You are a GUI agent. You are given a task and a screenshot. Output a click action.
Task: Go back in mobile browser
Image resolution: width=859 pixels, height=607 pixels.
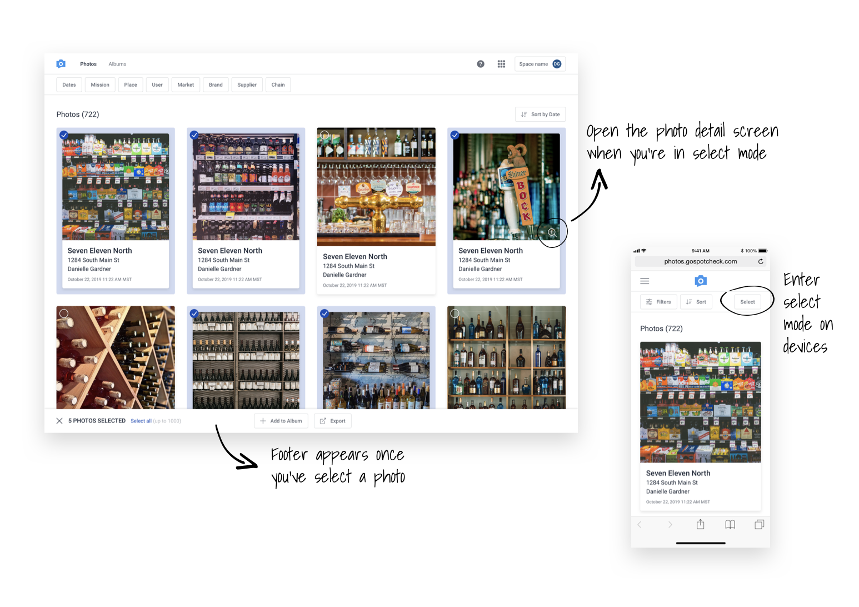tap(640, 525)
